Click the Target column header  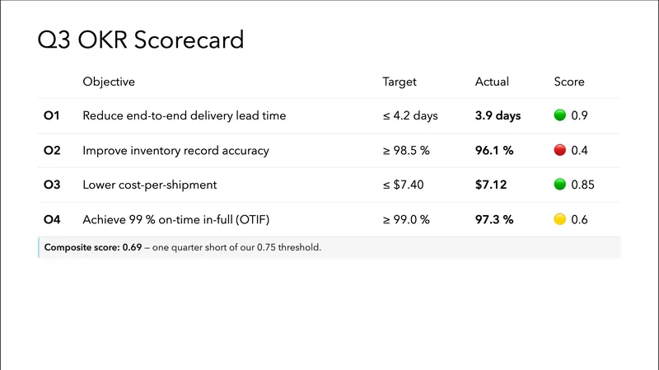coord(400,82)
